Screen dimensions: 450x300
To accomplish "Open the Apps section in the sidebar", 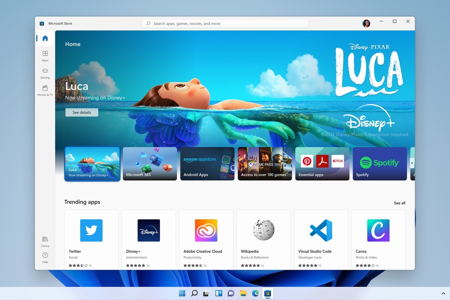I will pos(45,55).
